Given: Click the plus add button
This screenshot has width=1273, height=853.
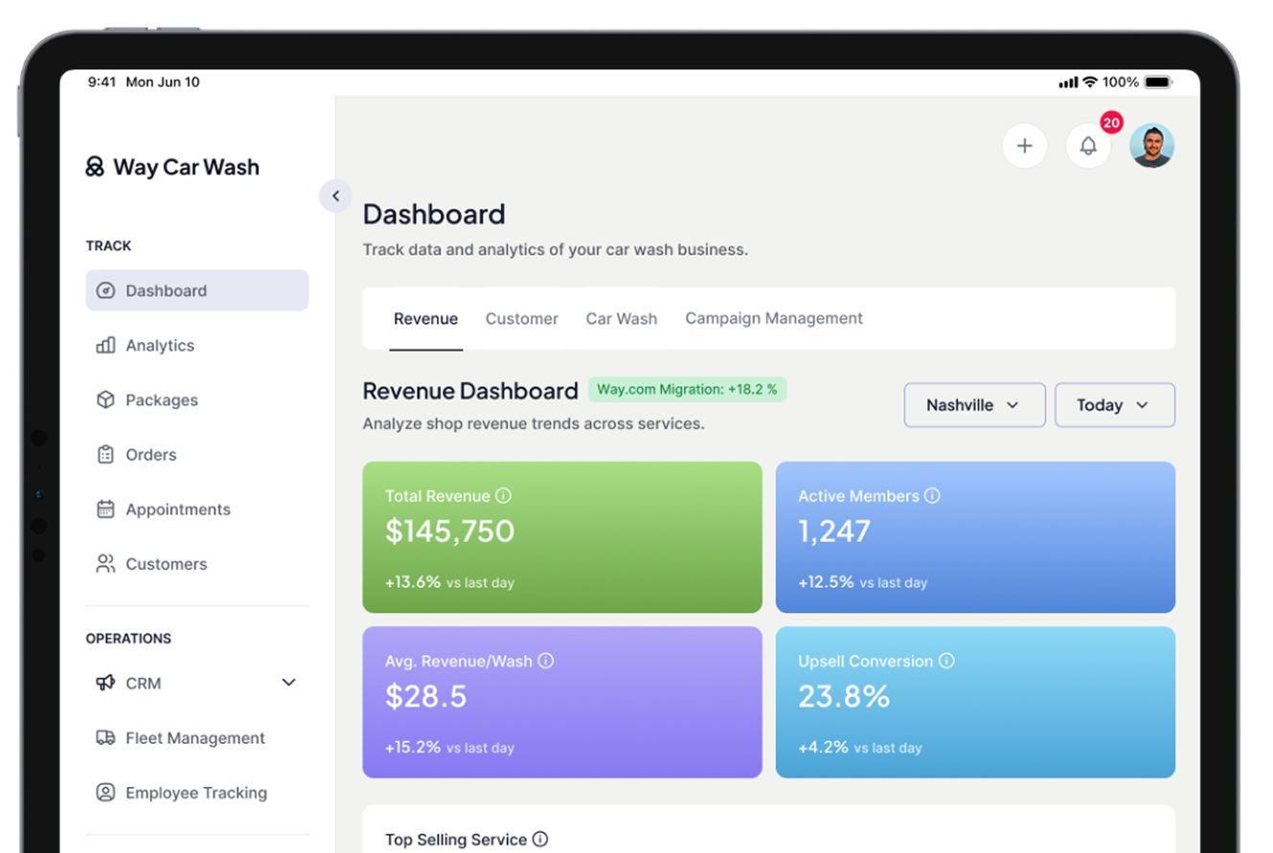Looking at the screenshot, I should click(1024, 146).
